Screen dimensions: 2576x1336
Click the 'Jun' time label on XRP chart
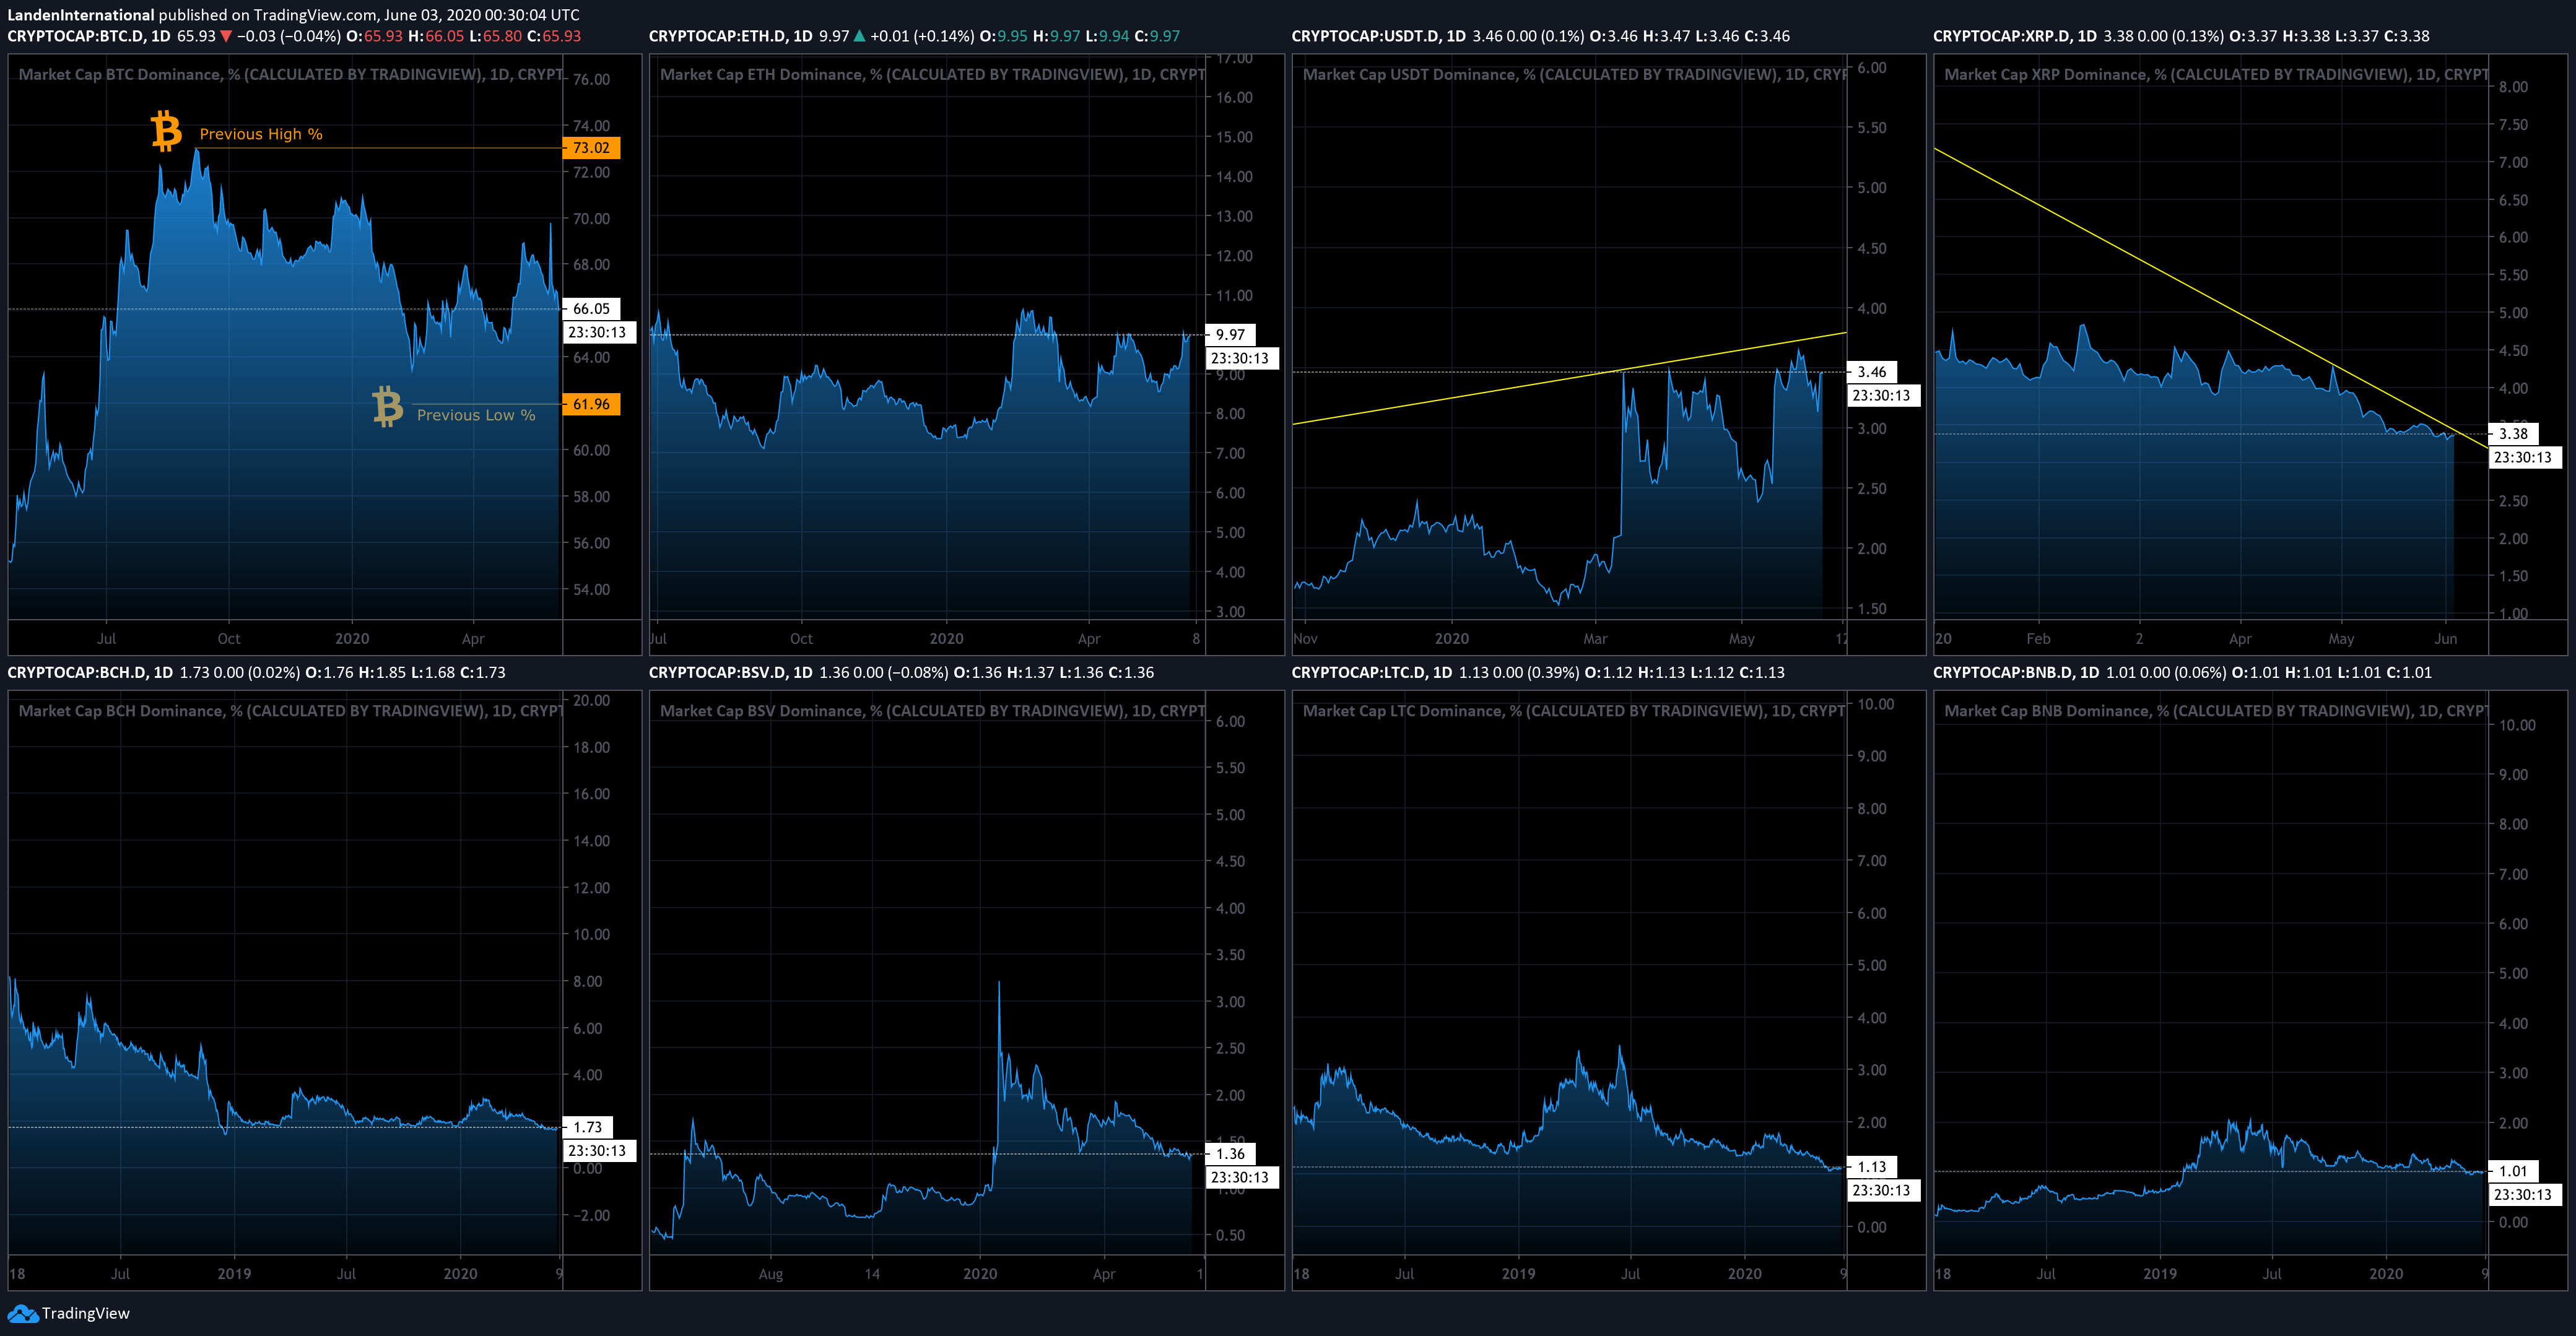2445,639
